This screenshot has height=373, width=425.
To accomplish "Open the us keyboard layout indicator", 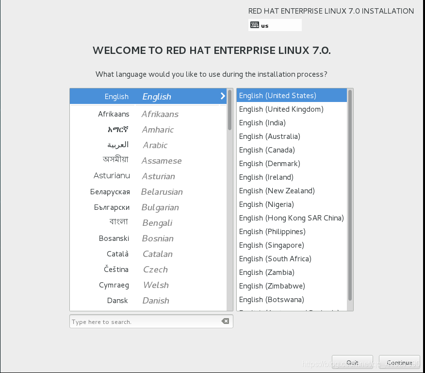I will coord(275,25).
